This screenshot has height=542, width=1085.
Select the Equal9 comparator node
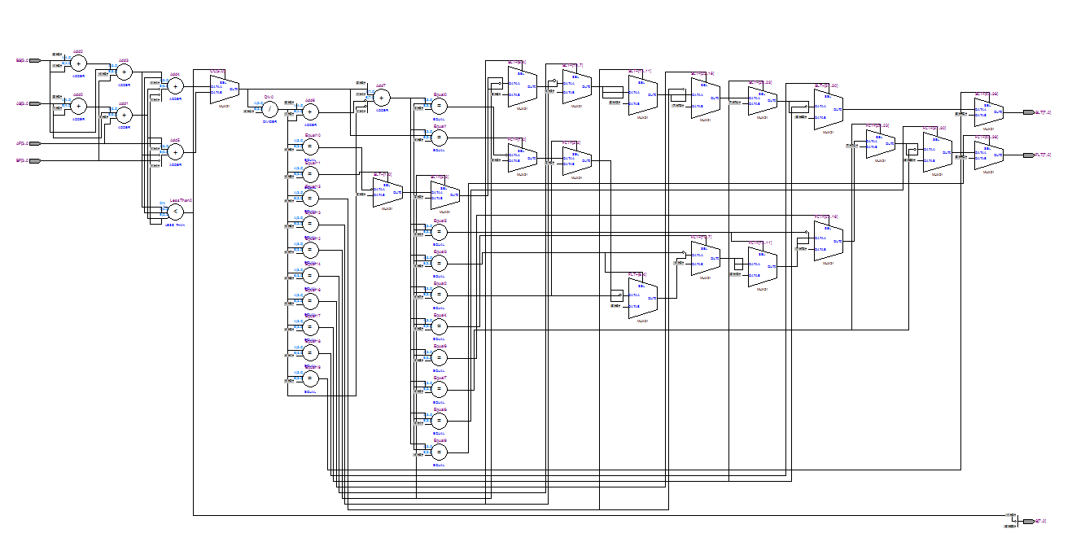pos(440,452)
